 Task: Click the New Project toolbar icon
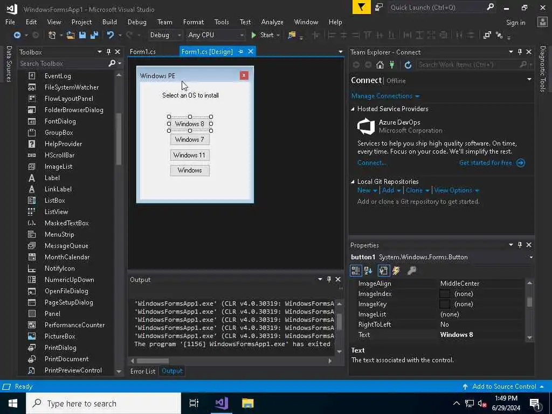pyautogui.click(x=52, y=35)
